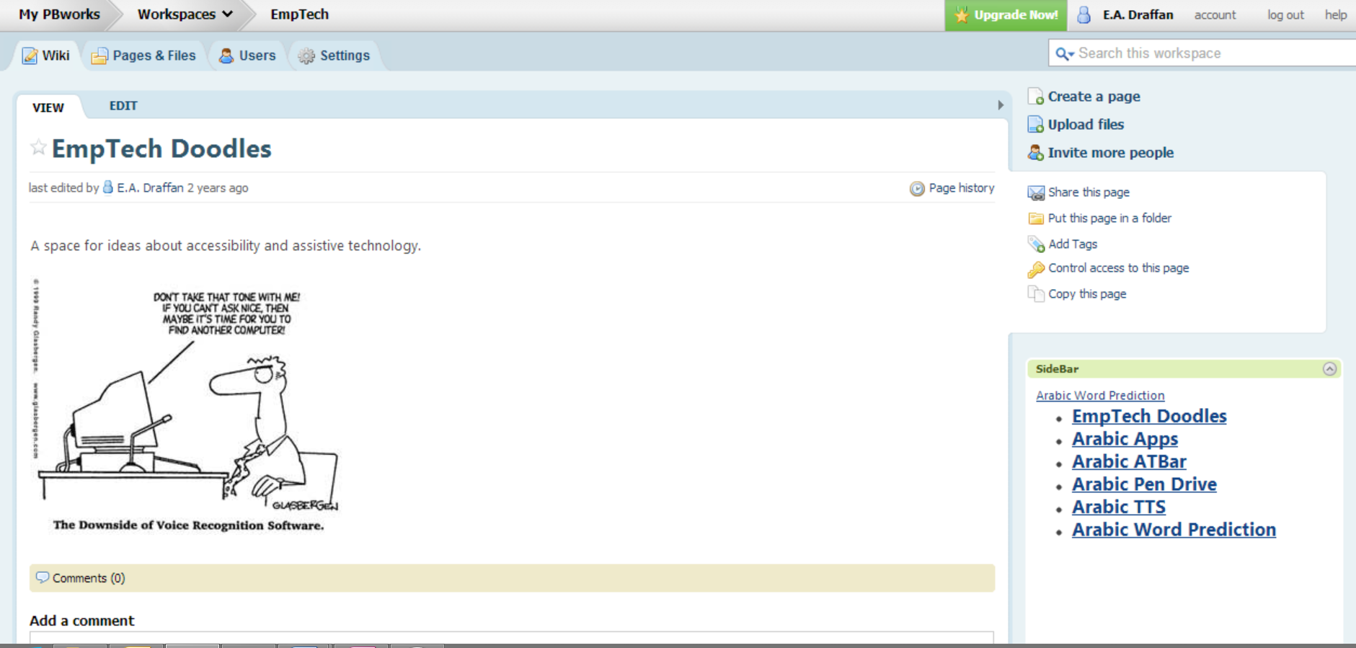Open the Page history link
The height and width of the screenshot is (648, 1356).
pyautogui.click(x=962, y=188)
